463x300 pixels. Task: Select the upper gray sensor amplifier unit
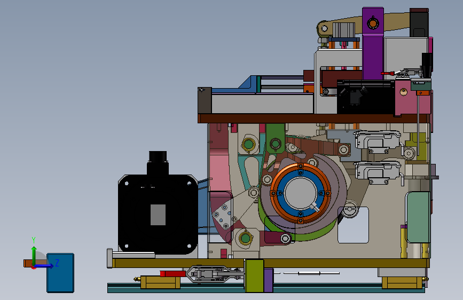(378, 141)
